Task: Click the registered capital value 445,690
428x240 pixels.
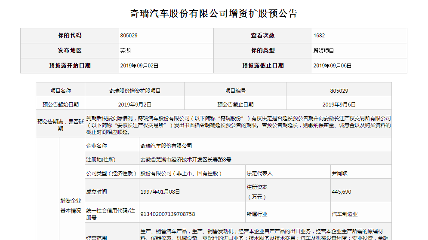Action: click(x=342, y=192)
